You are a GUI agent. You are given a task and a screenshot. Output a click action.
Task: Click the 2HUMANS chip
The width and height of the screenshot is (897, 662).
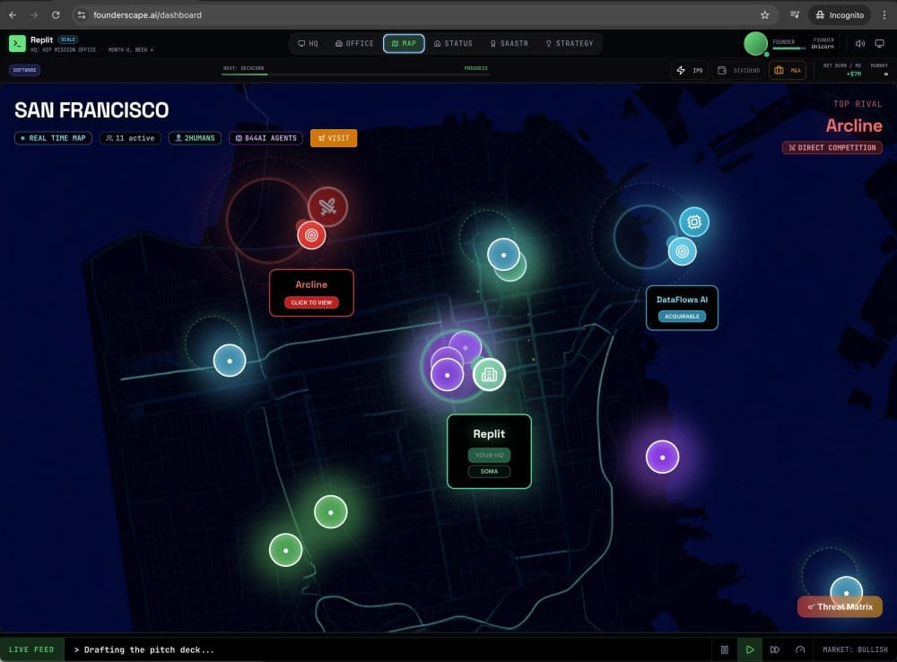coord(195,138)
